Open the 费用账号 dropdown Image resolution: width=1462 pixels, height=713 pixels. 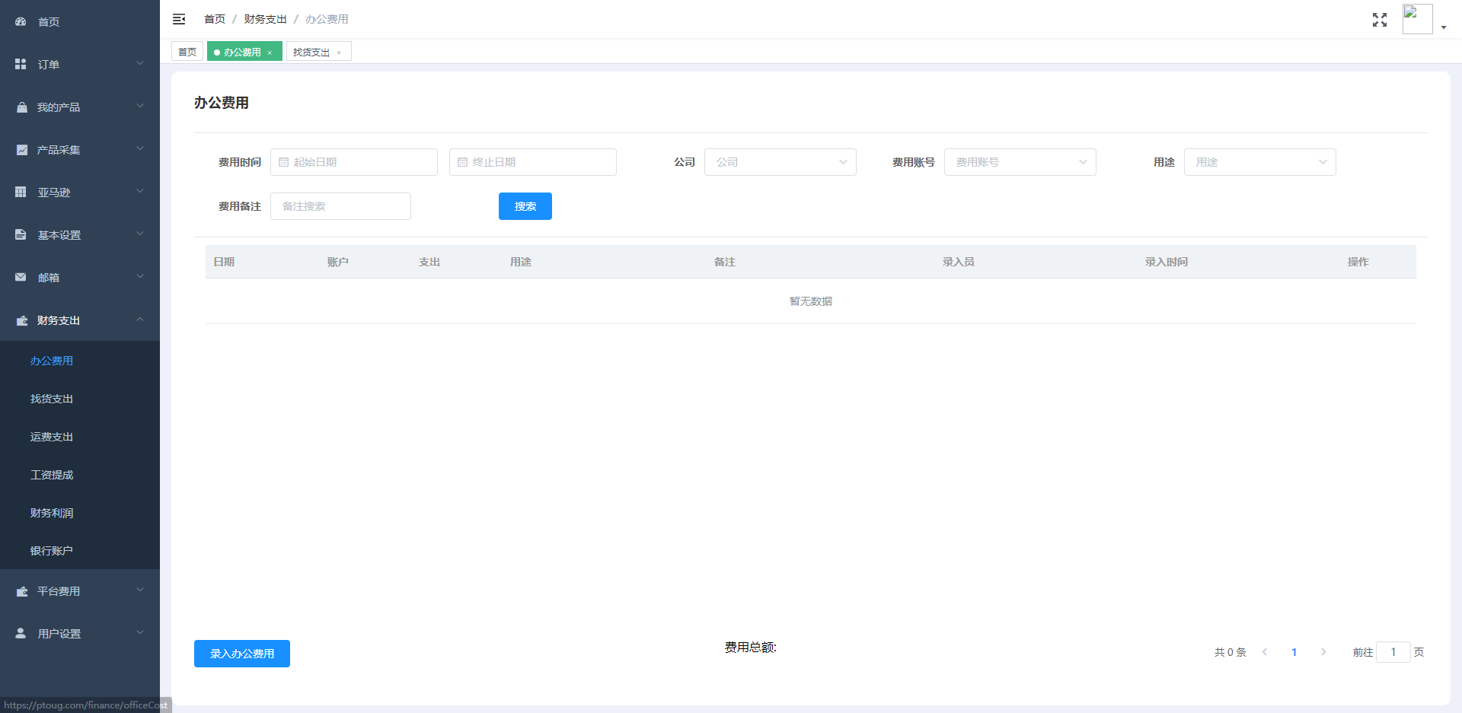pyautogui.click(x=1020, y=162)
